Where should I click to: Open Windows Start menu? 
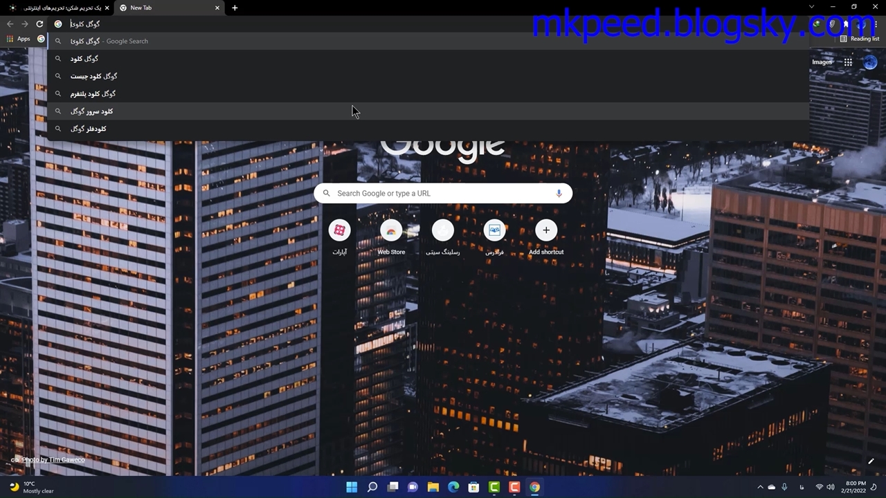pyautogui.click(x=352, y=487)
